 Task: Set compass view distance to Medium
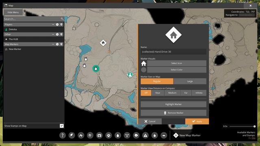[172, 93]
